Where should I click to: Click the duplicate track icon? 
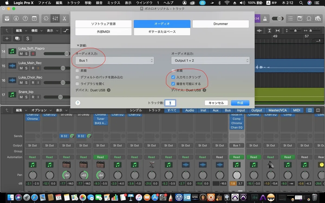pos(17,38)
